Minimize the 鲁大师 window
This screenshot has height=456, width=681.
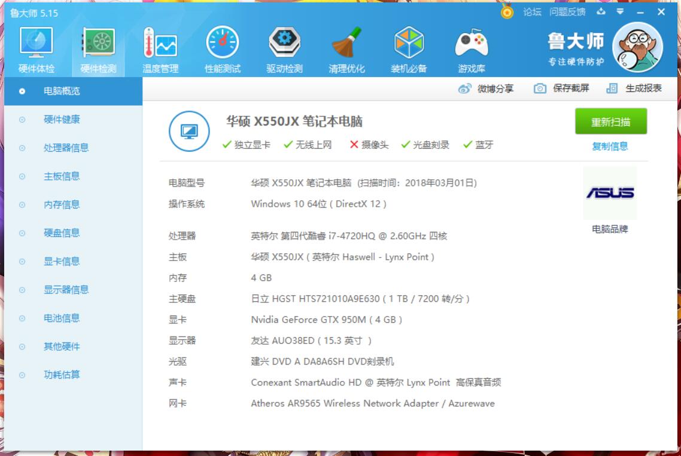click(x=640, y=13)
